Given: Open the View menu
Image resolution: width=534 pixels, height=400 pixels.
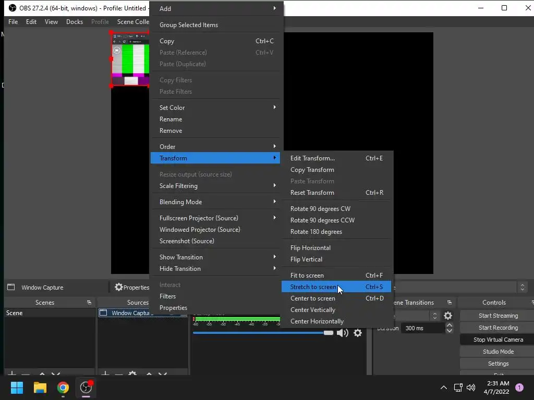Looking at the screenshot, I should click(51, 22).
